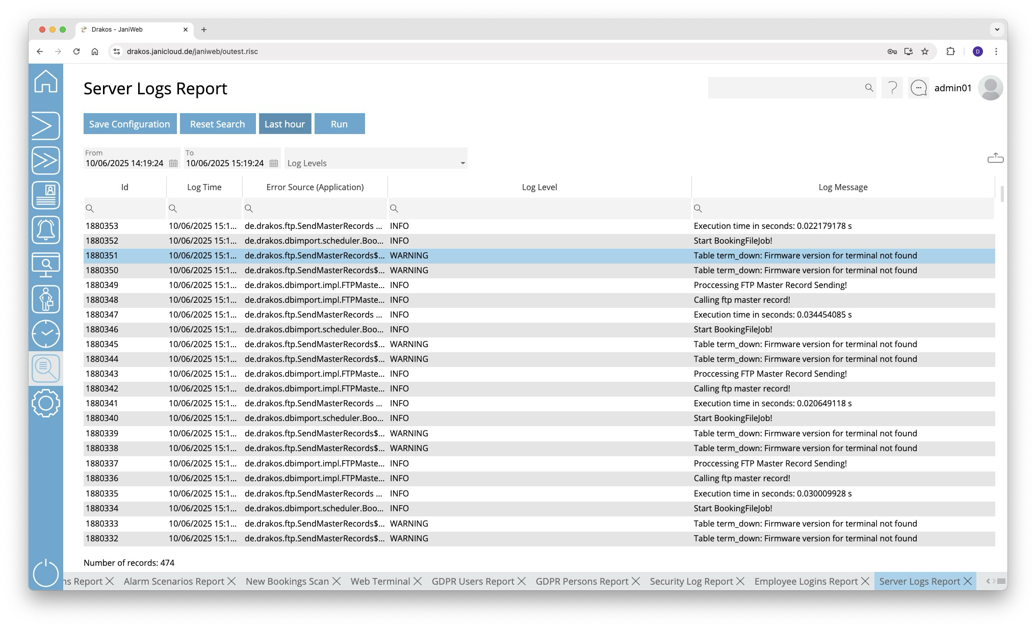This screenshot has width=1036, height=628.
Task: Open the alarm bell sidebar icon
Action: tap(46, 230)
